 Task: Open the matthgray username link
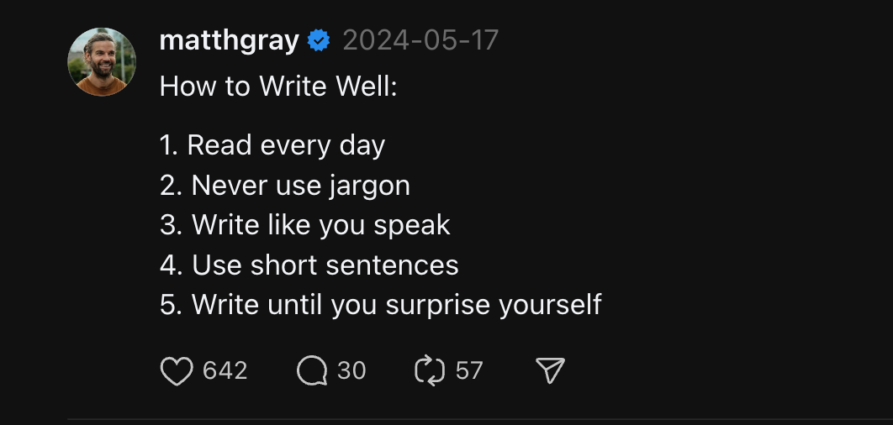click(x=229, y=41)
